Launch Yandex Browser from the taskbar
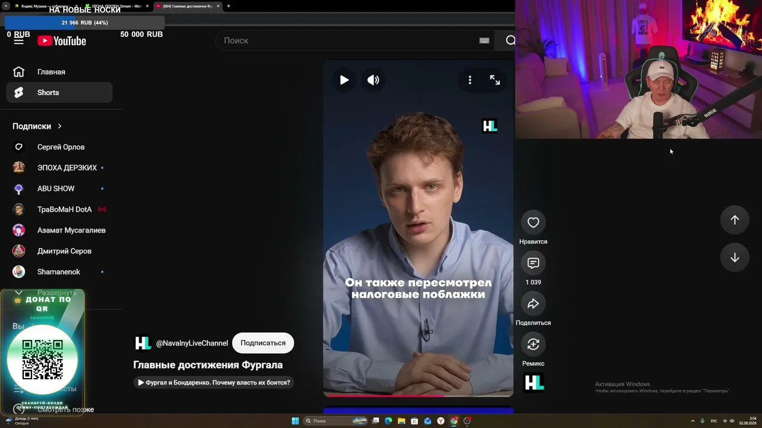The width and height of the screenshot is (762, 428). click(x=441, y=421)
